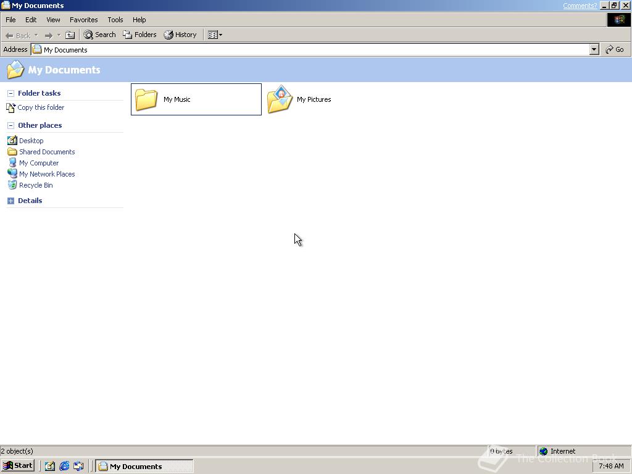Open the Tools menu
Screen dimensions: 632x474
coord(115,20)
